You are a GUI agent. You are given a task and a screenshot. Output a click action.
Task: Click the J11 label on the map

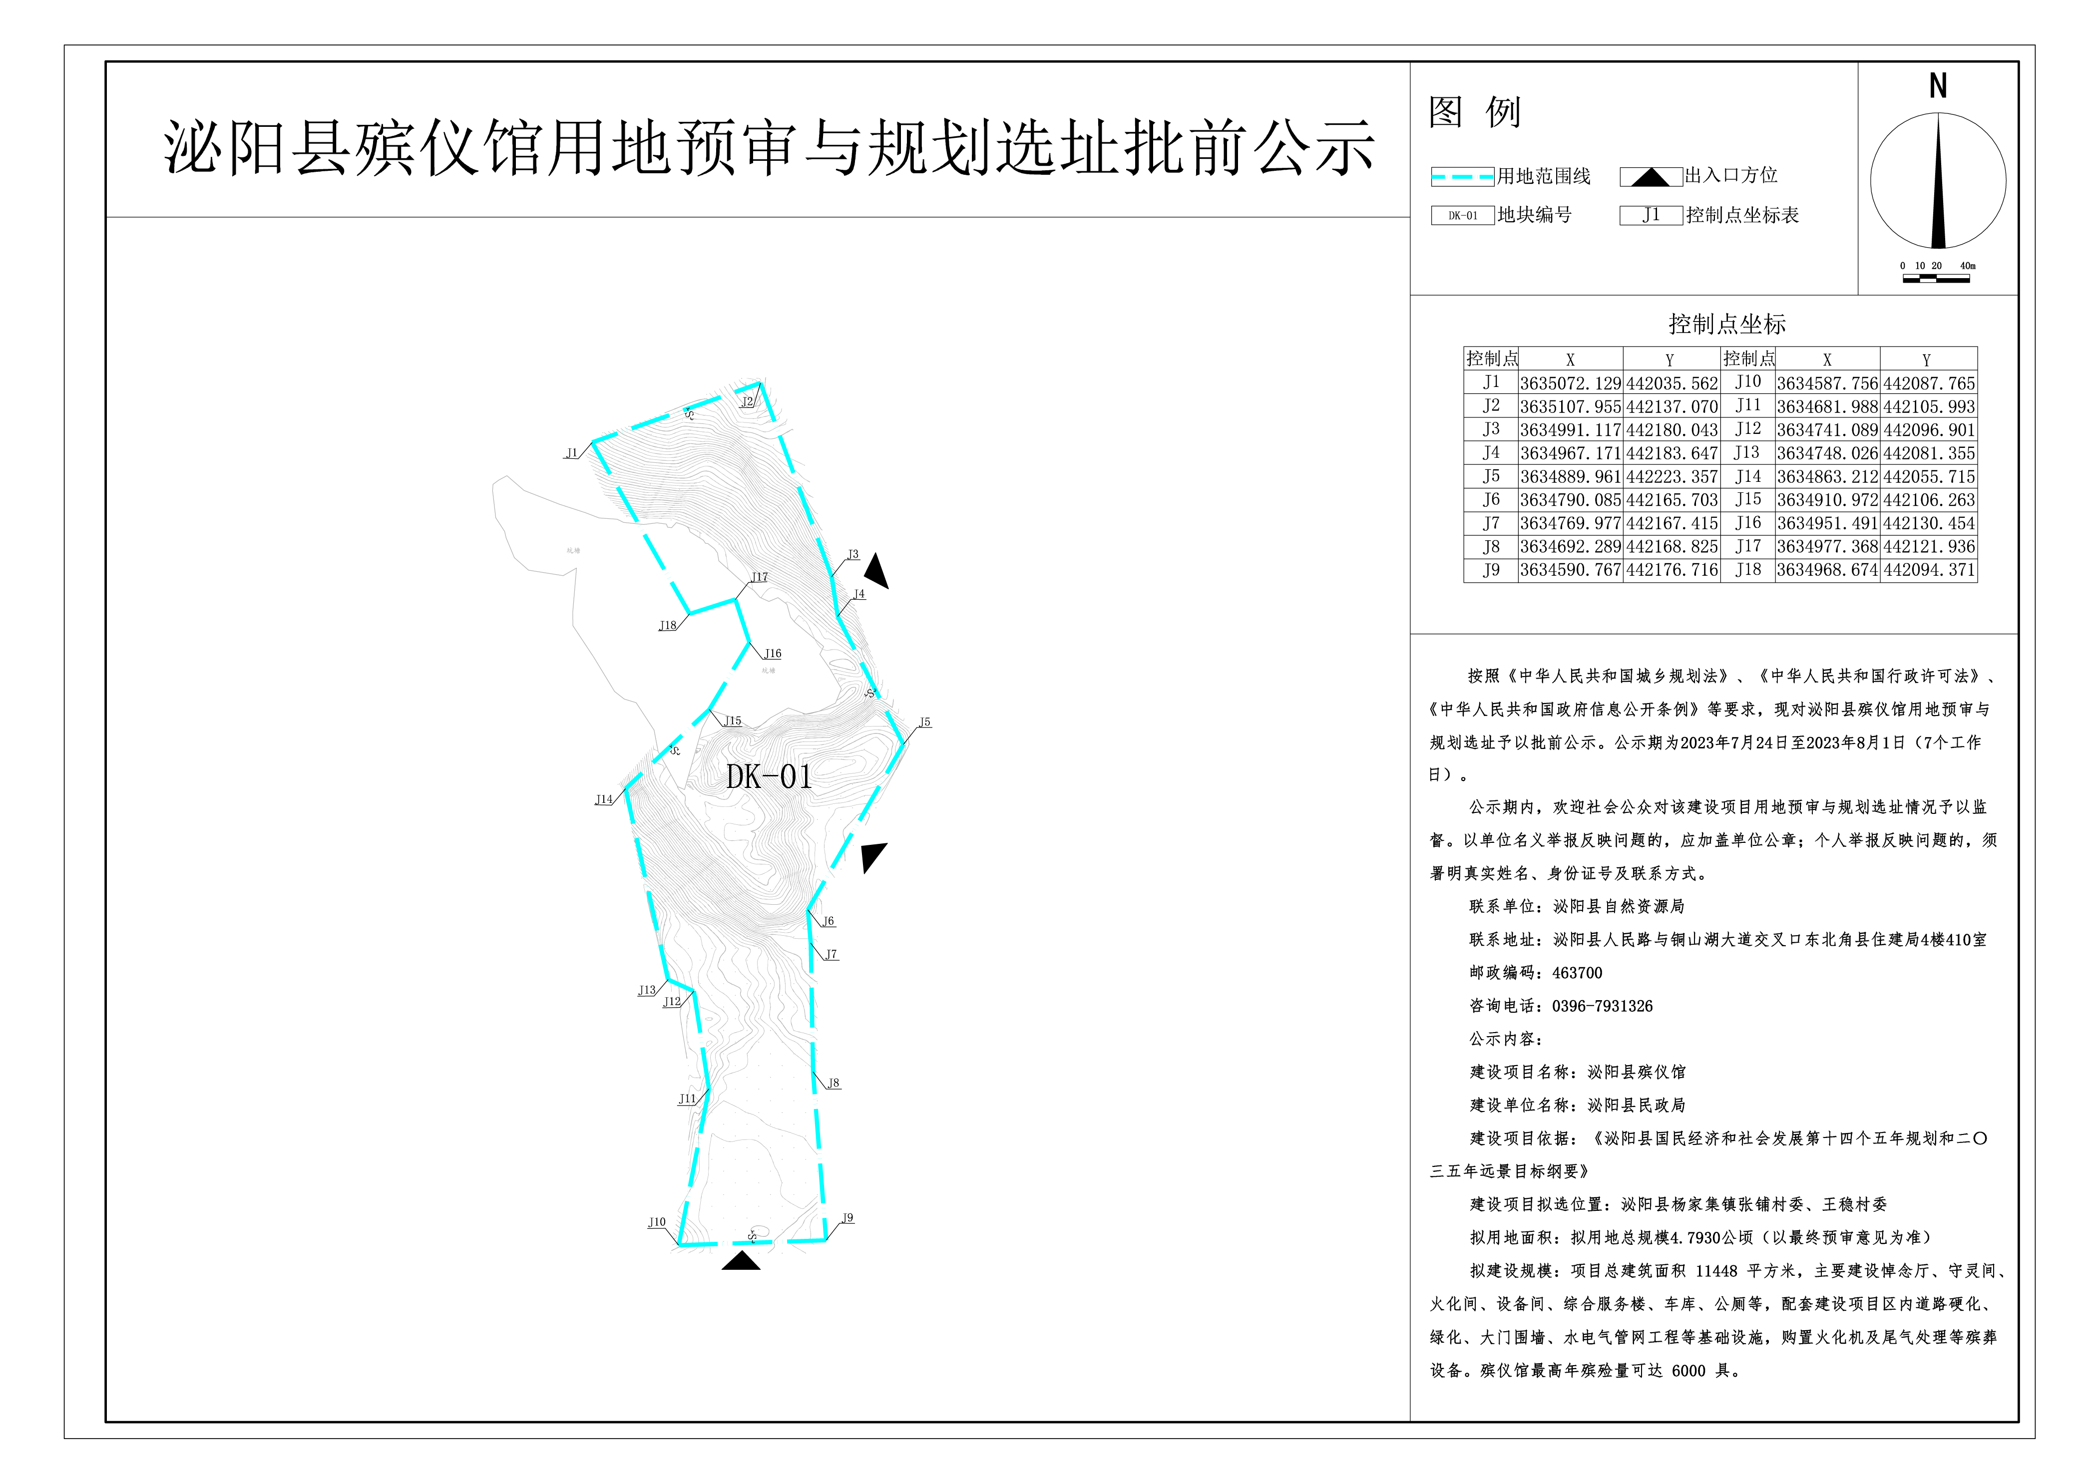tap(687, 1099)
